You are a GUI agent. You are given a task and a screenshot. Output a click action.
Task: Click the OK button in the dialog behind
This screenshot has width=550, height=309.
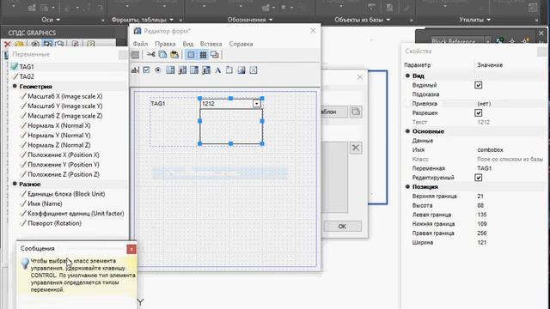tap(342, 227)
